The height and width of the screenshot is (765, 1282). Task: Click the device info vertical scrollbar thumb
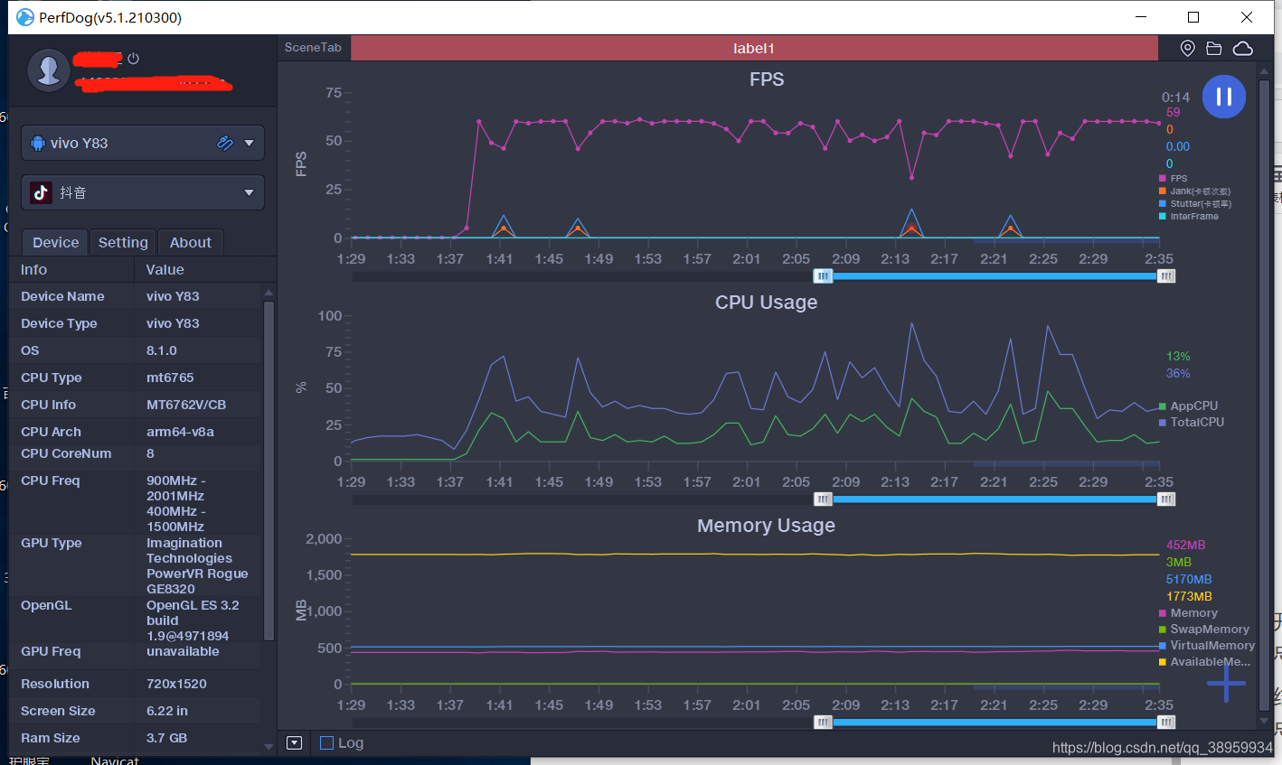click(x=269, y=471)
